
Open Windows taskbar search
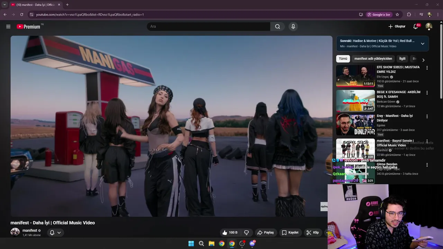click(201, 243)
